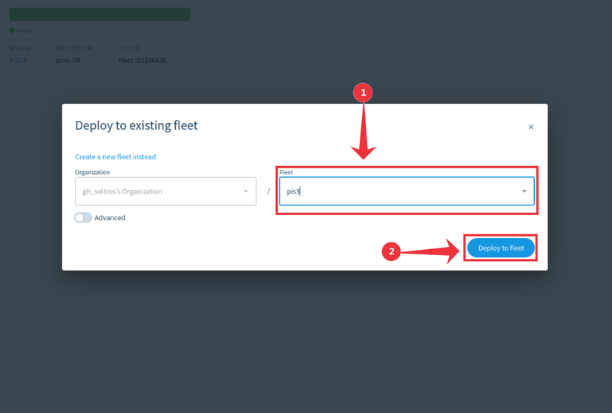This screenshot has height=413, width=612.
Task: Click the red circle marker numbered 1
Action: click(x=363, y=93)
